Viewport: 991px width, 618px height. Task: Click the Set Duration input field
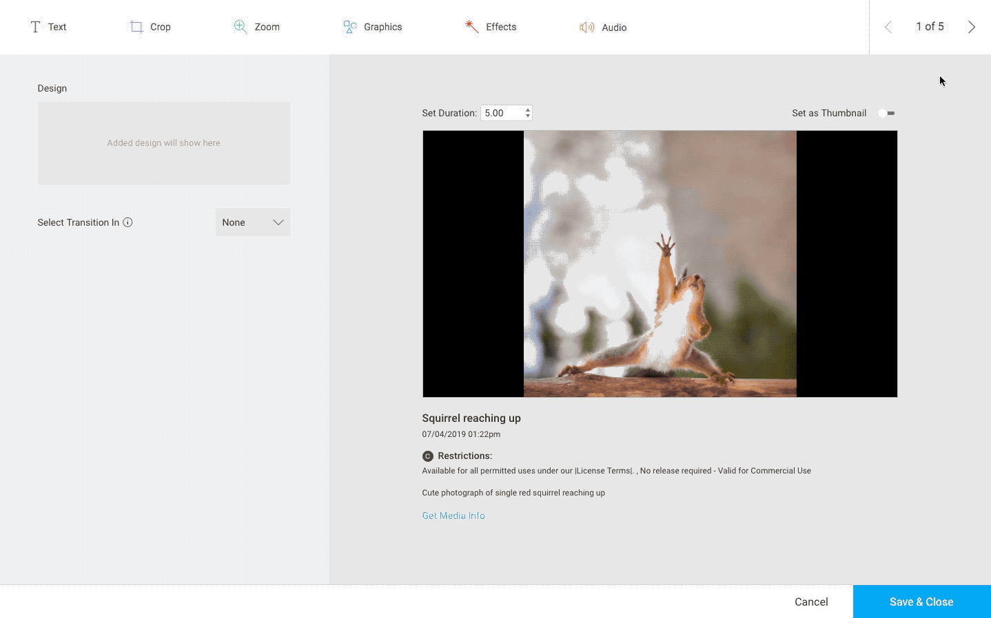507,113
